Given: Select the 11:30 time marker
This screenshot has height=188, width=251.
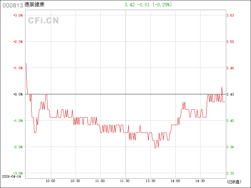Looking at the screenshot, I should pyautogui.click(x=125, y=181).
